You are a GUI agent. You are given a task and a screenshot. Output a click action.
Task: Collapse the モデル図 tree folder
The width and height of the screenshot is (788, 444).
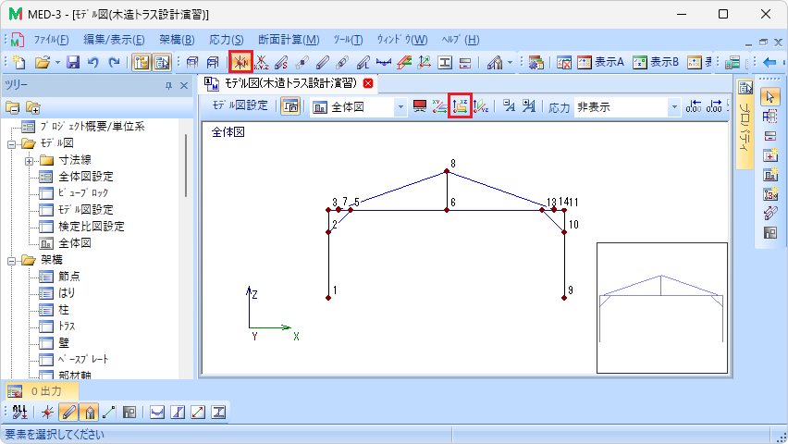click(13, 143)
